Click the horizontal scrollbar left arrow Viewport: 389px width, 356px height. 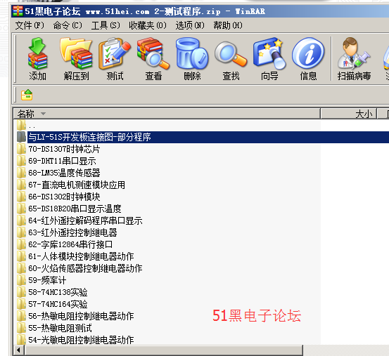pos(18,350)
